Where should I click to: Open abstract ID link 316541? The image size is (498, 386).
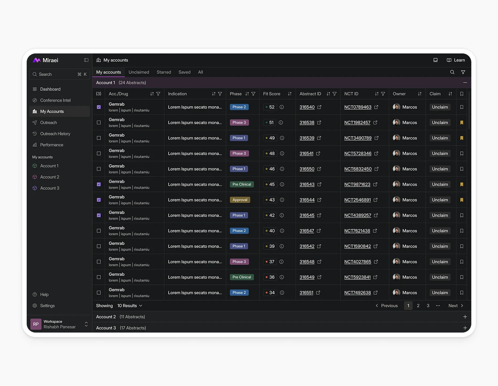[306, 154]
